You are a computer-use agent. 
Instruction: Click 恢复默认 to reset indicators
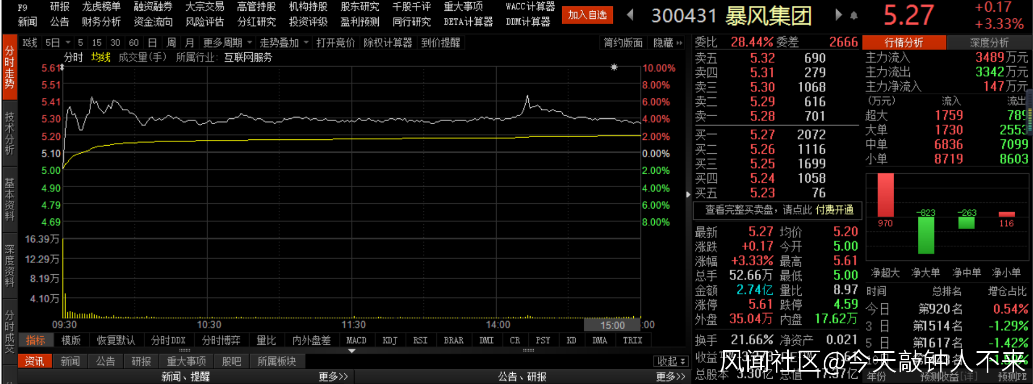click(x=116, y=340)
